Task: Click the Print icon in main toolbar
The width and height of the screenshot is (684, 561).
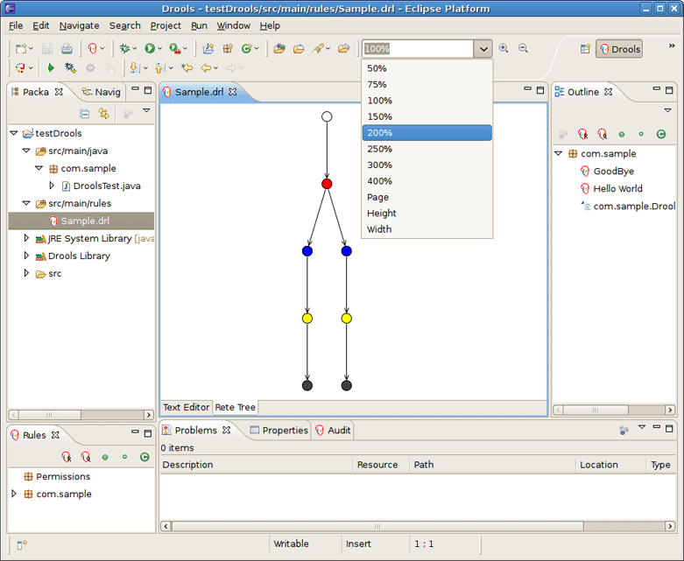Action: (x=67, y=49)
